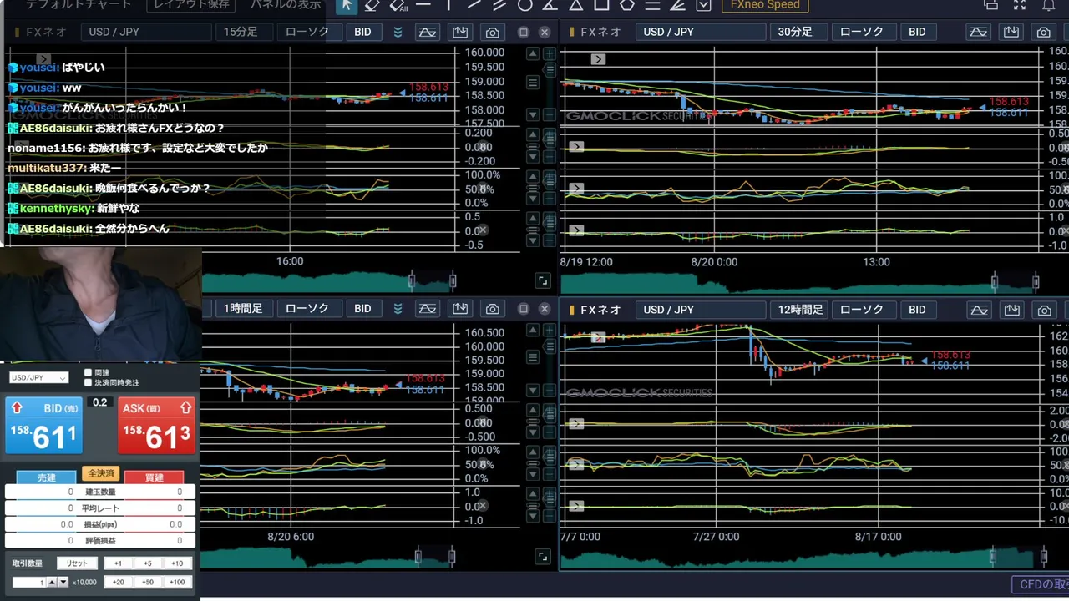Toggle the 両建 checkbox
1069x601 pixels.
89,372
